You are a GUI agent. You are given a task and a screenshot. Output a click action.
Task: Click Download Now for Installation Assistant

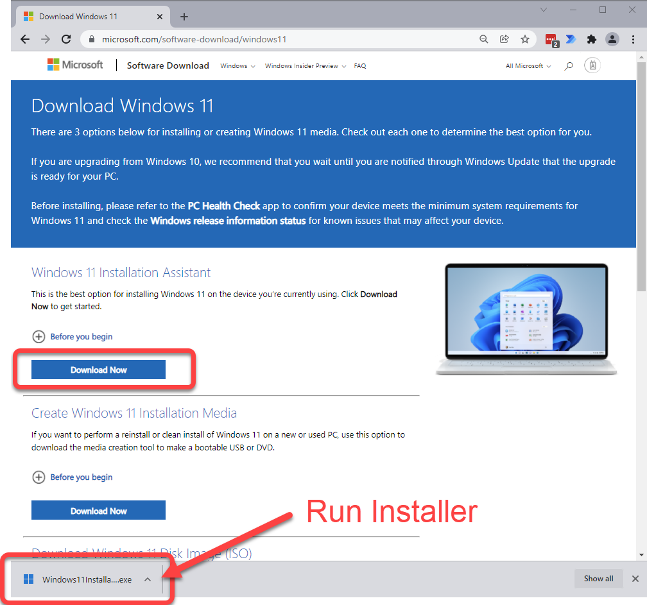[98, 370]
